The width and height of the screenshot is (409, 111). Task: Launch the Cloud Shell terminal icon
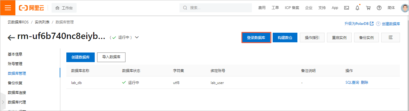347,8
